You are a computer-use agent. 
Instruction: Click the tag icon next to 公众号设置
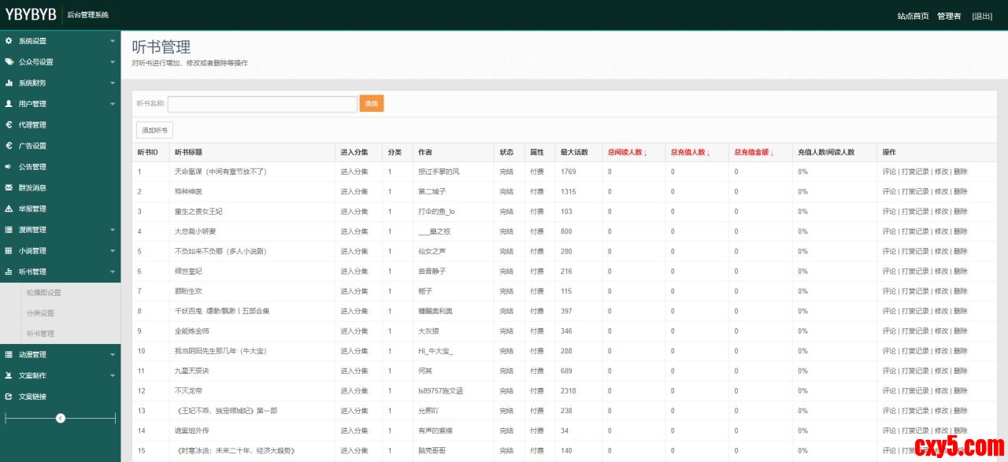[9, 62]
